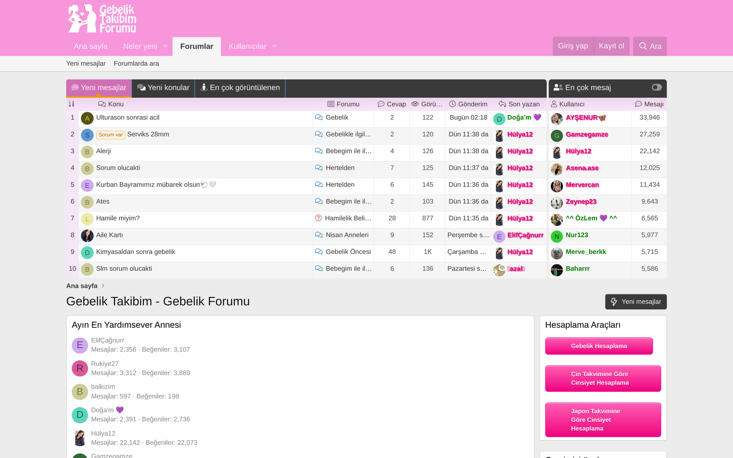The width and height of the screenshot is (733, 458).
Task: Click avatar L for Hamile miyim thread
Action: tap(87, 219)
